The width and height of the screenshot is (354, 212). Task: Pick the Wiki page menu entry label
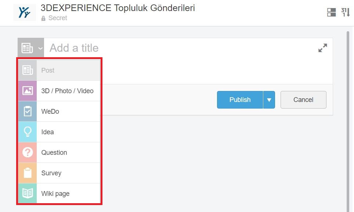click(x=55, y=194)
